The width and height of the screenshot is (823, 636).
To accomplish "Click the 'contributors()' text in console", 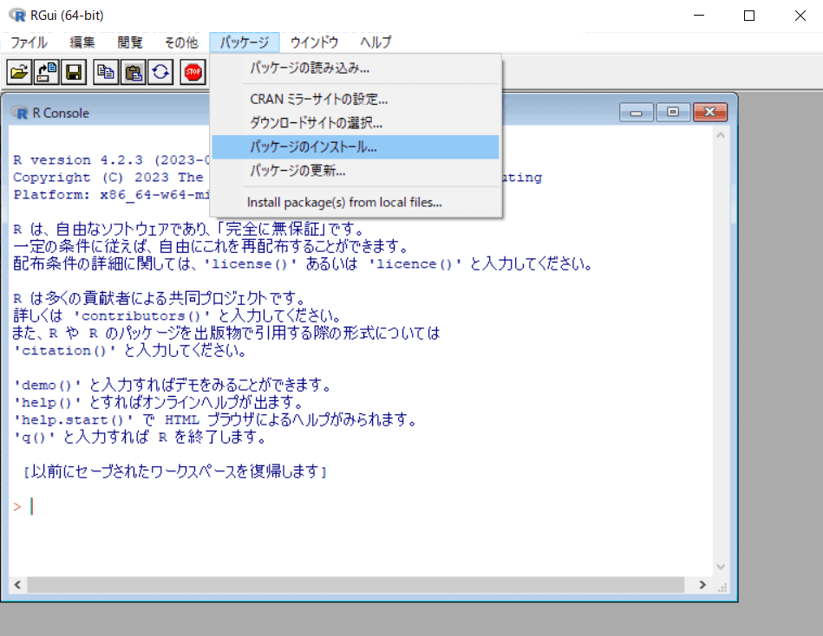I will [141, 316].
